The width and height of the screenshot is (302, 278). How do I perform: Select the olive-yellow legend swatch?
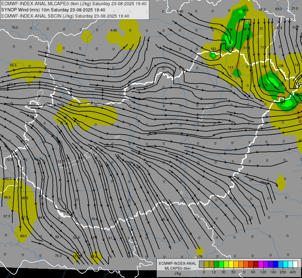coord(207,264)
